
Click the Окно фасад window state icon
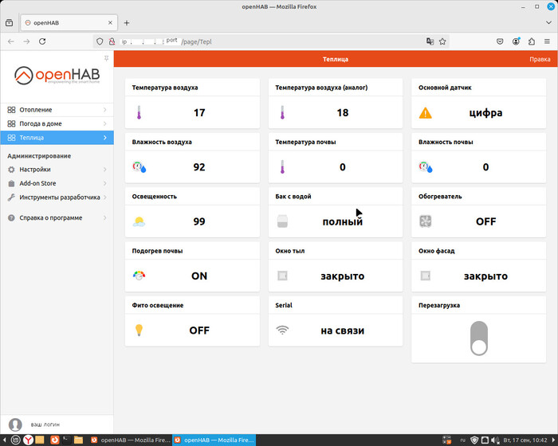426,276
